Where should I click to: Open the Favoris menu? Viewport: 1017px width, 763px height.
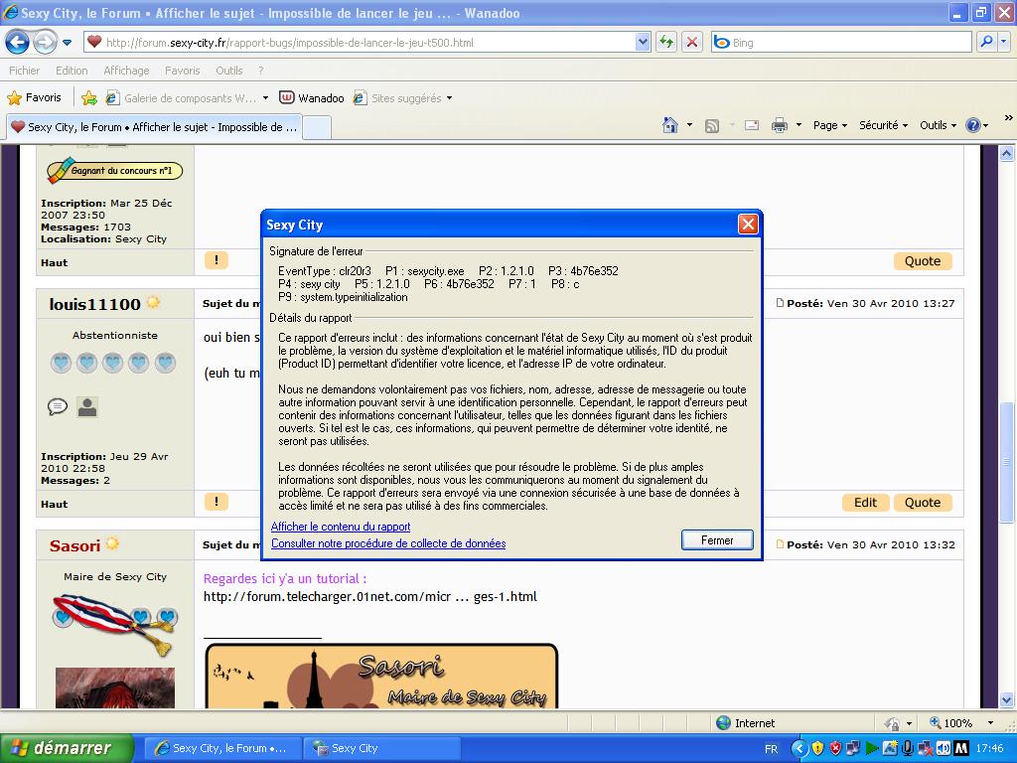[x=183, y=71]
